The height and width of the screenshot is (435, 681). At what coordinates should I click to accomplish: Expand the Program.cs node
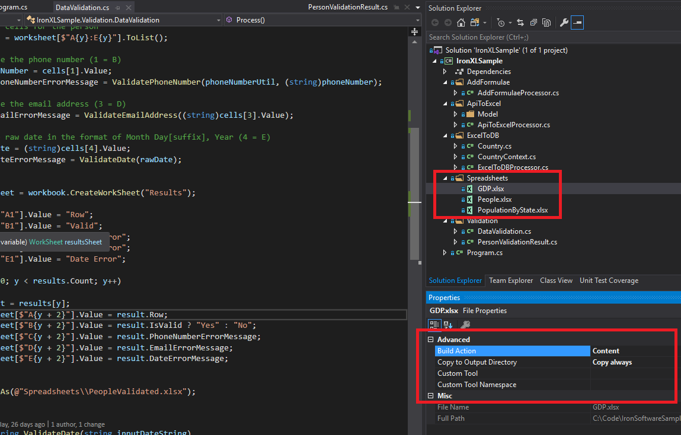pyautogui.click(x=445, y=253)
